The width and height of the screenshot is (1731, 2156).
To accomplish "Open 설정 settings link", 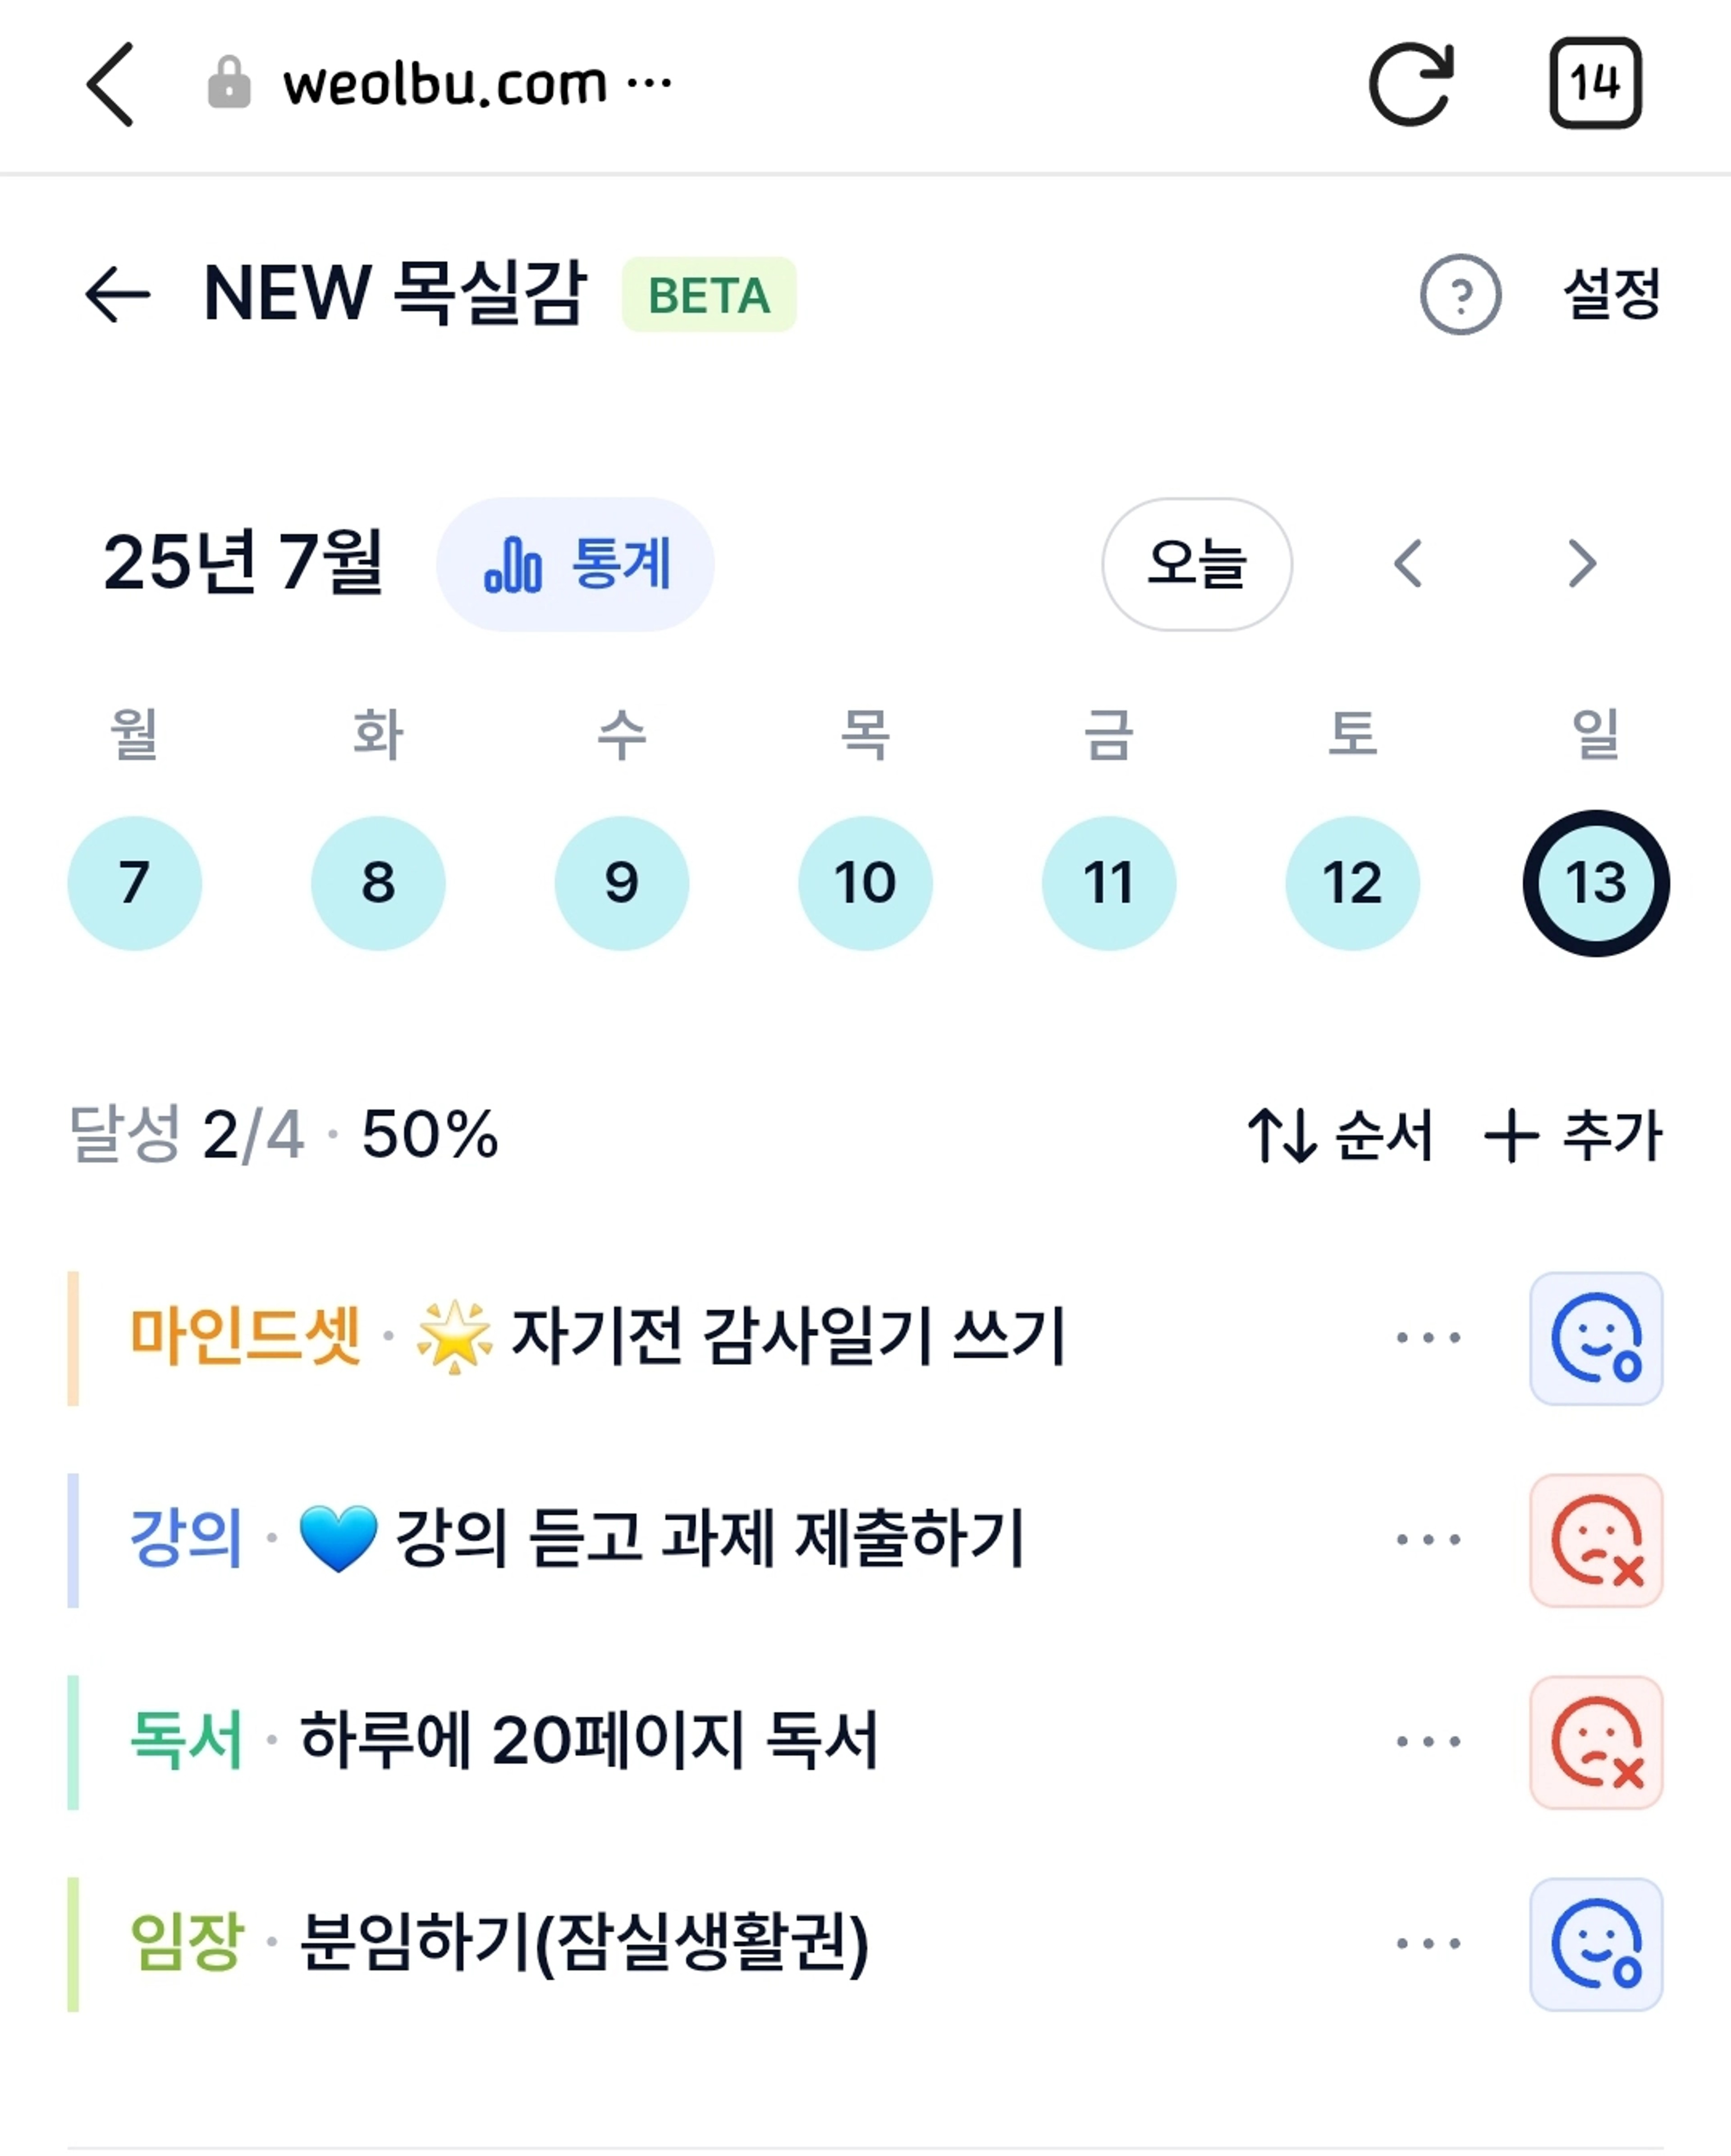I will pos(1612,294).
